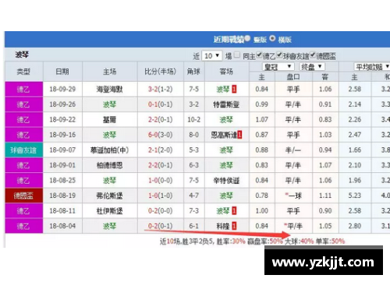The width and height of the screenshot is (390, 282).
Task: Open away team link in 18-09-26 row
Action: [226, 104]
